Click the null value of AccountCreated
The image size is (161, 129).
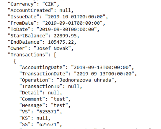pyautogui.click(x=65, y=11)
